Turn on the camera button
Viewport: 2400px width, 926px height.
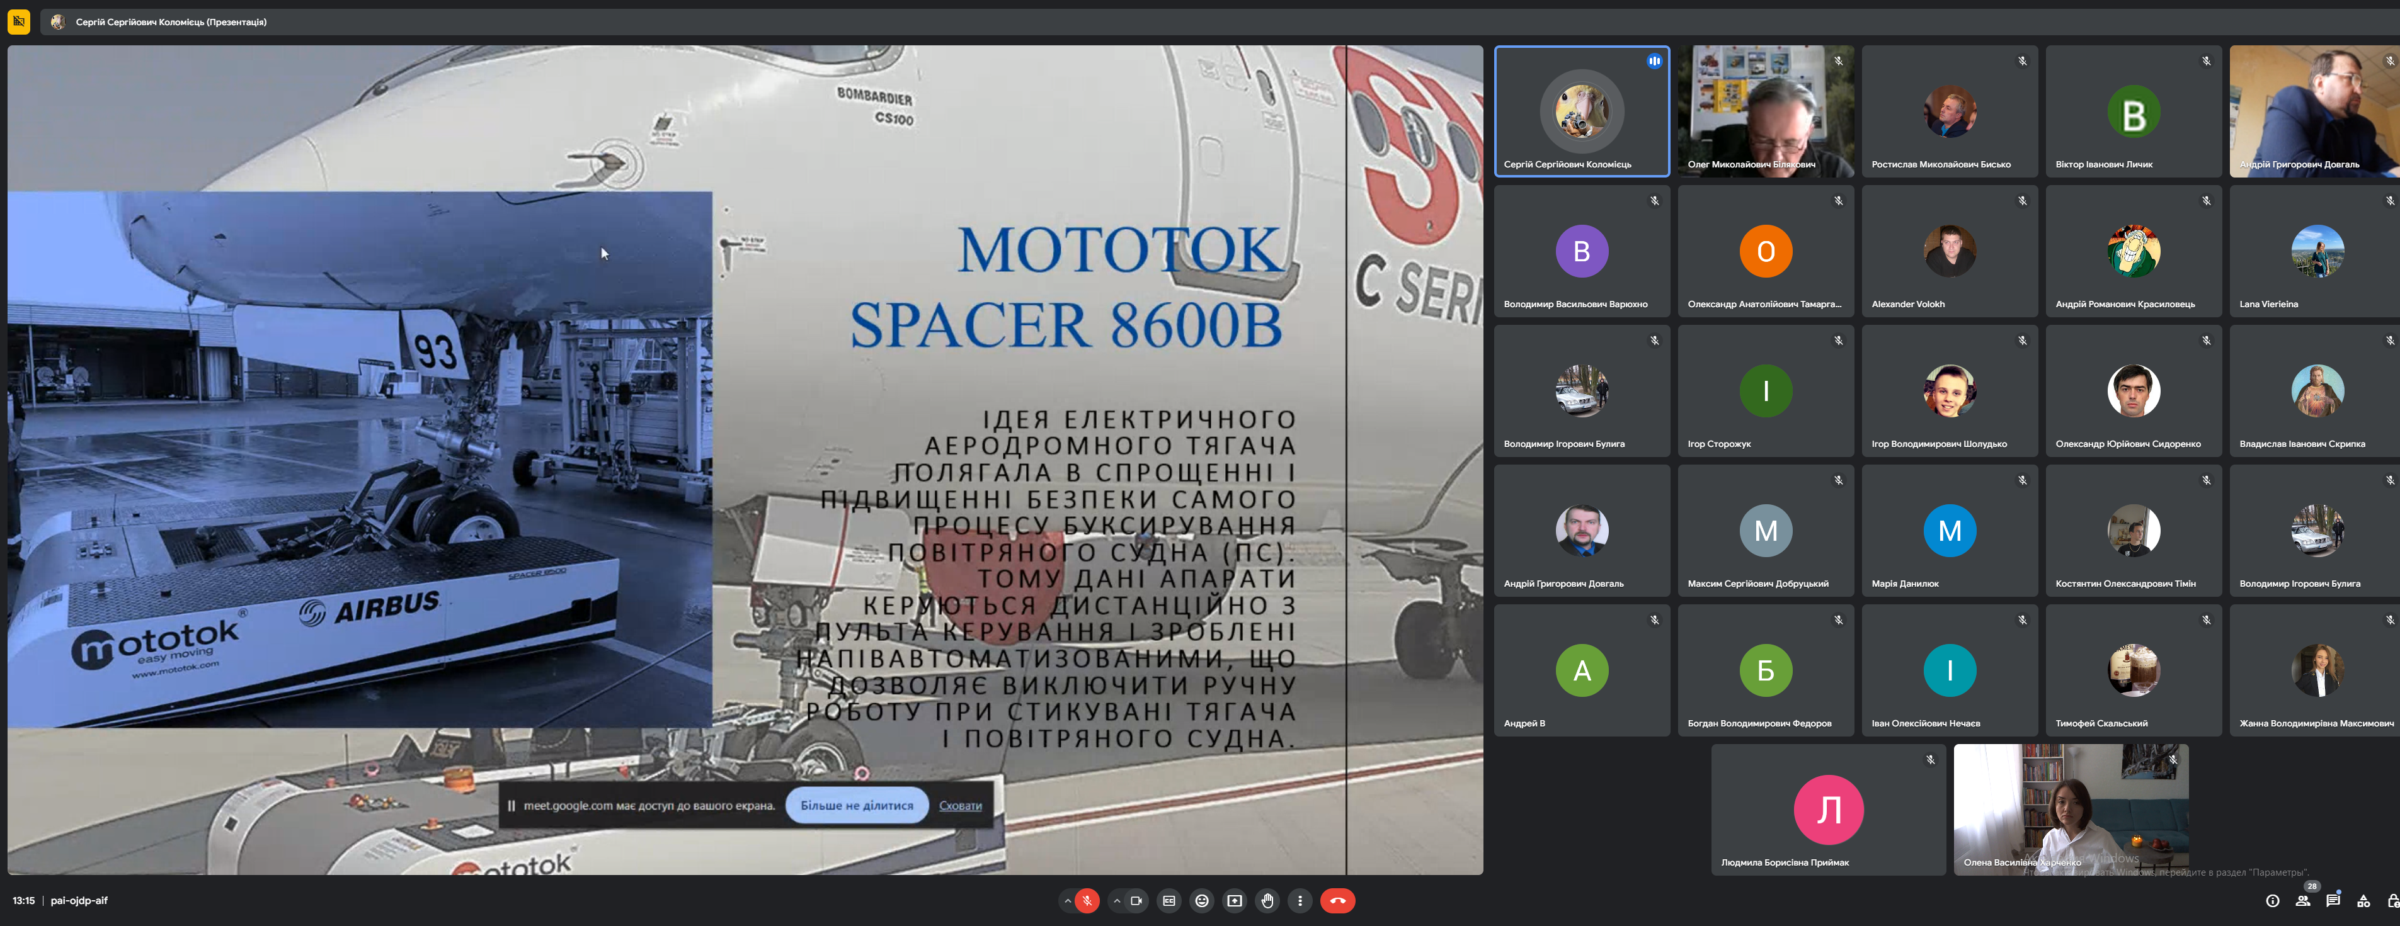point(1136,900)
